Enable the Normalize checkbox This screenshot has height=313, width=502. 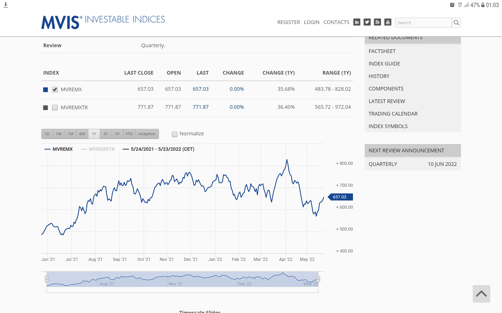(175, 134)
